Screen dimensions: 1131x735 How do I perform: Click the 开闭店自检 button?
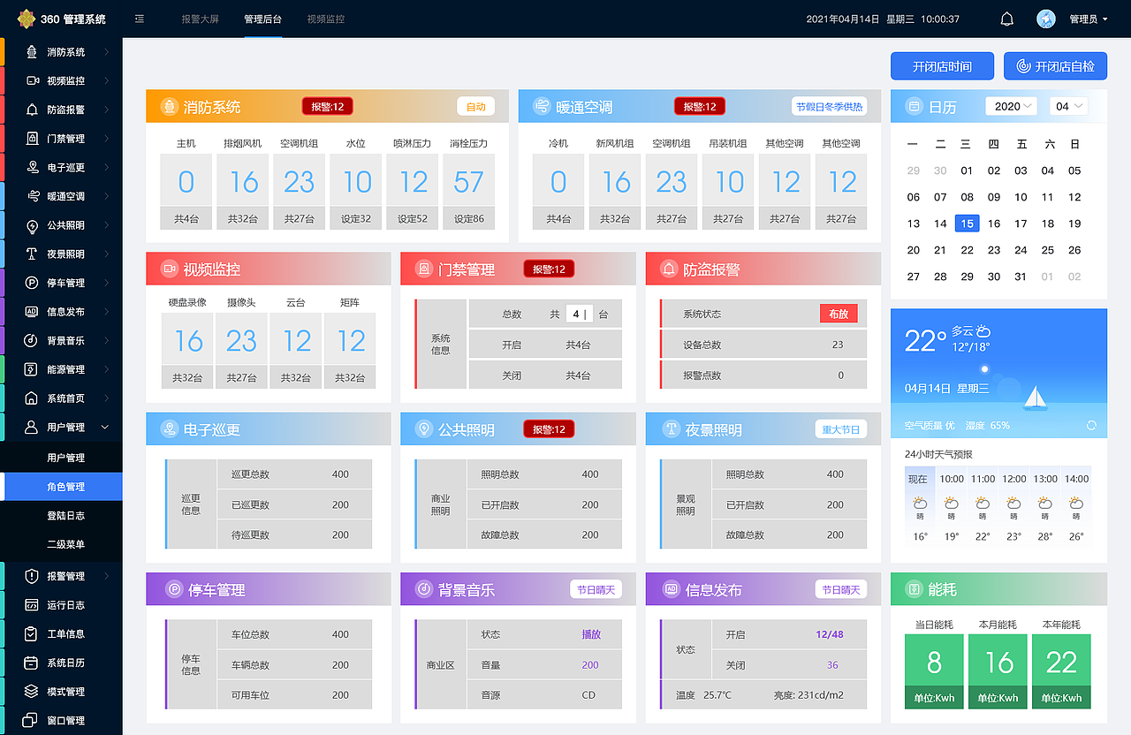1055,66
